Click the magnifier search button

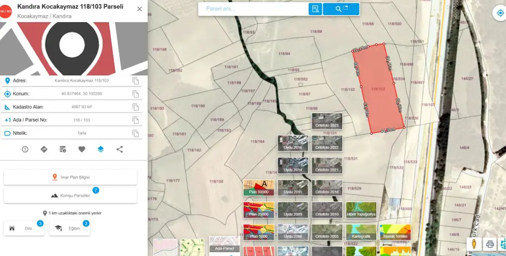click(341, 9)
